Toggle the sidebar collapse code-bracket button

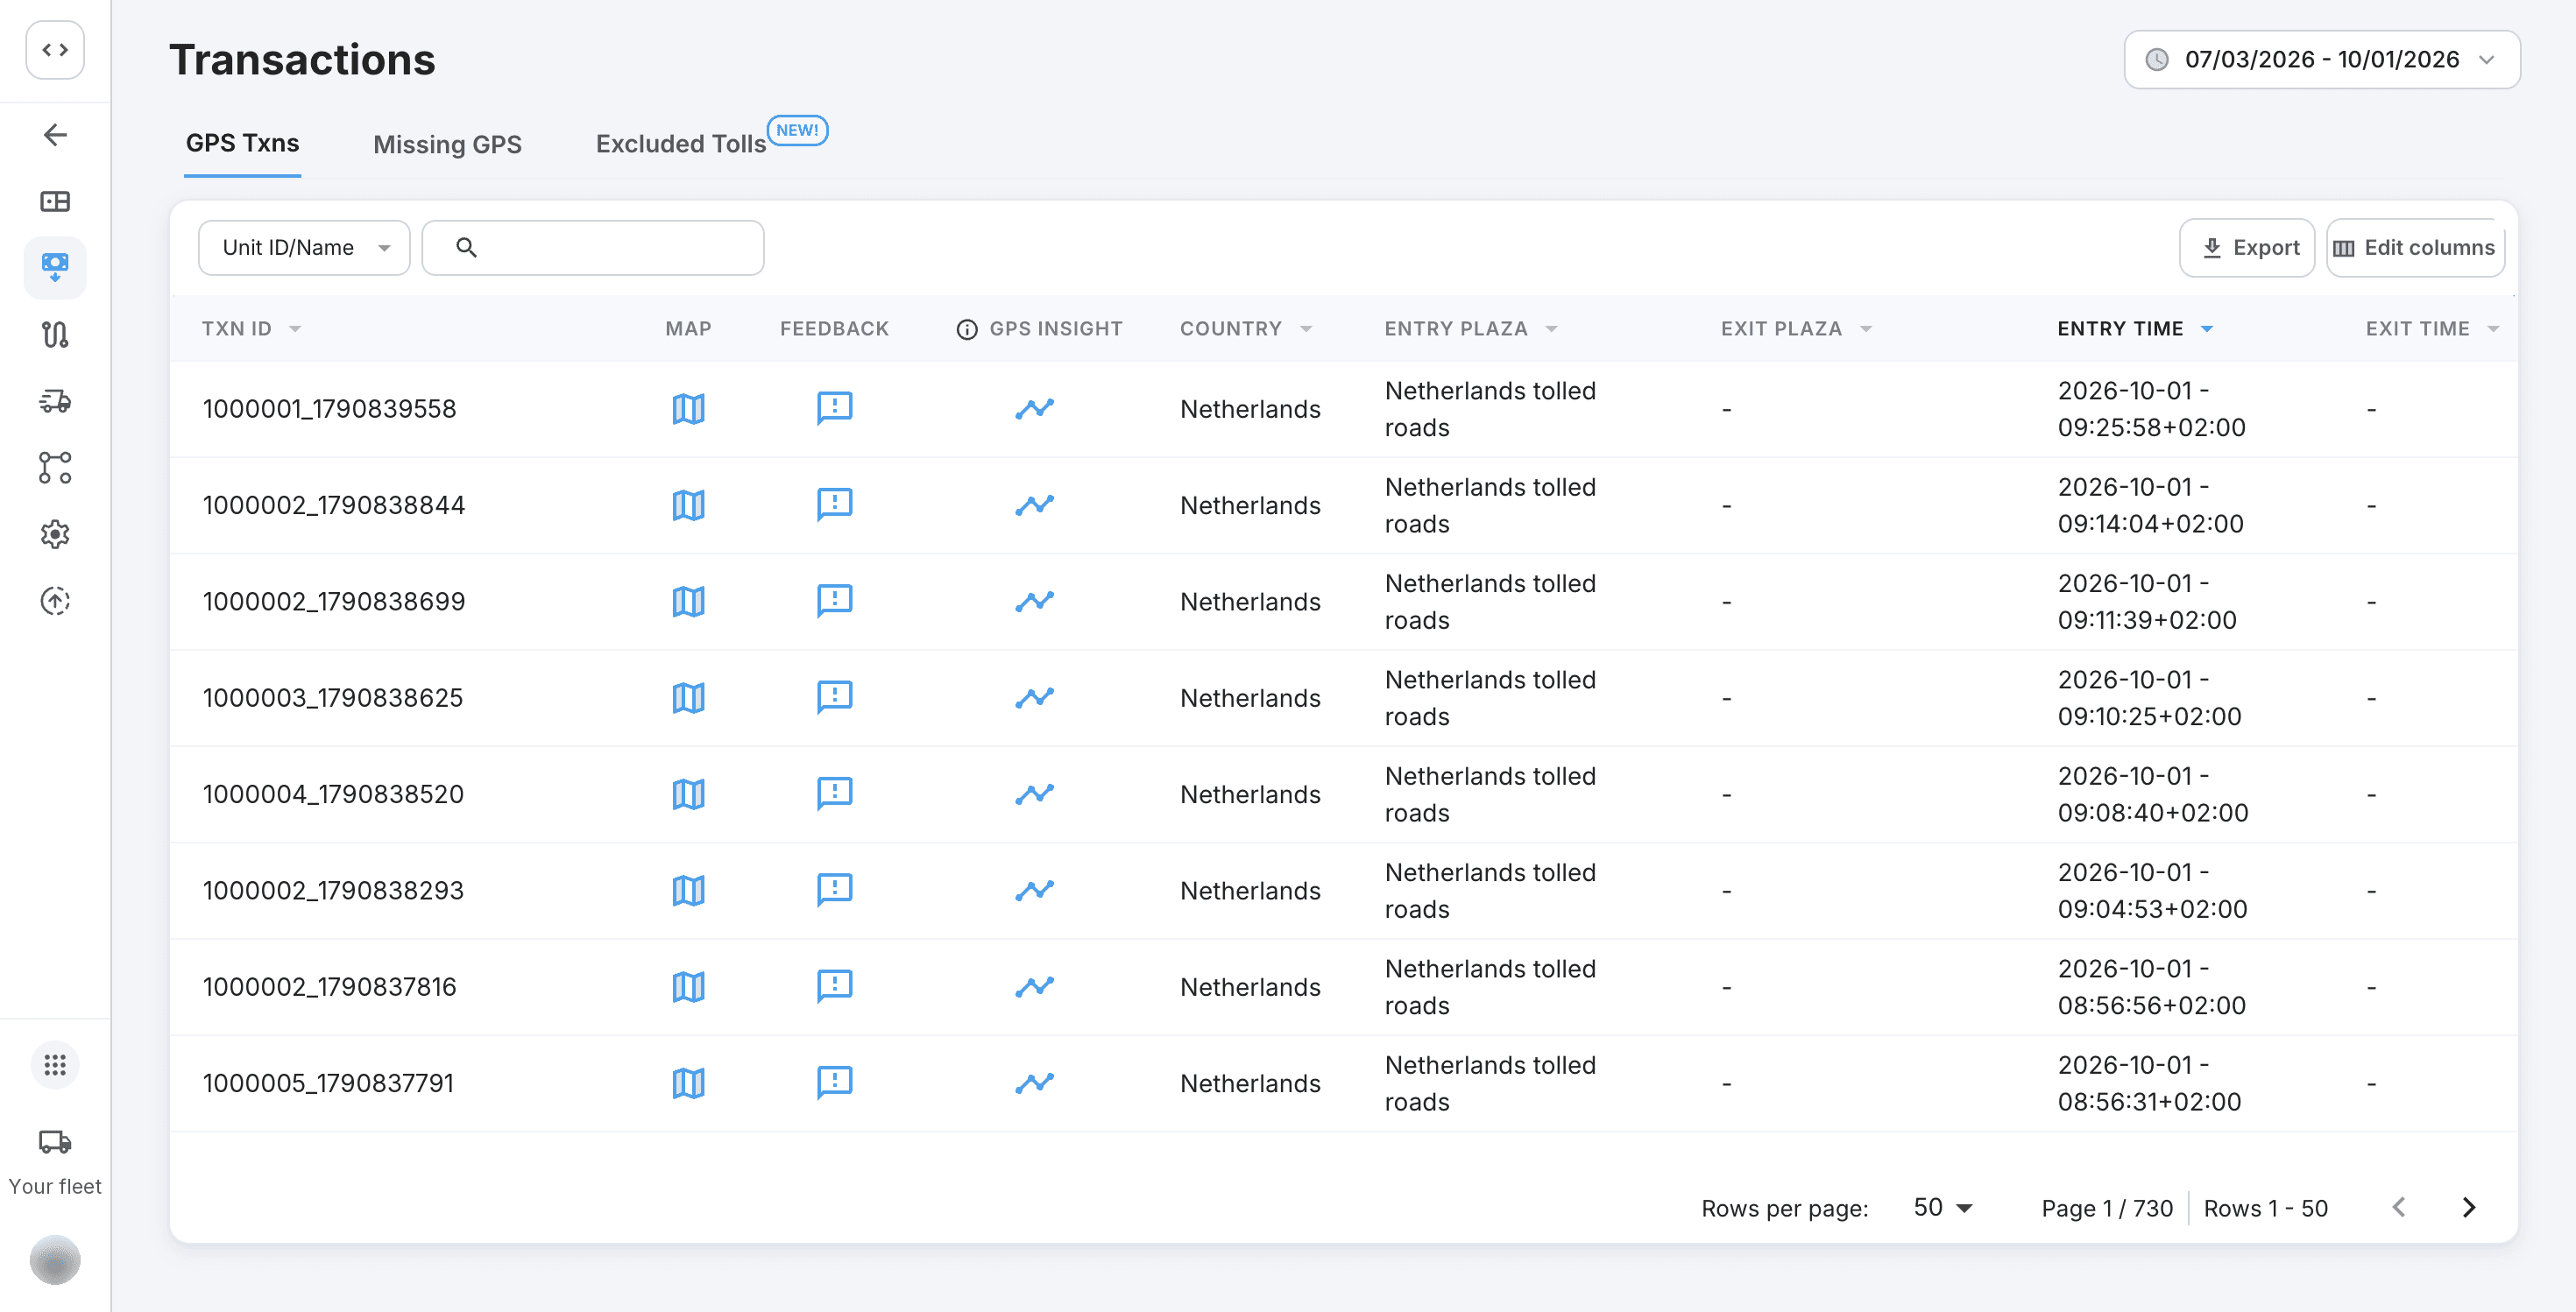pyautogui.click(x=55, y=50)
